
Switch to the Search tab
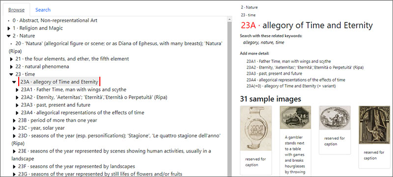pyautogui.click(x=43, y=10)
